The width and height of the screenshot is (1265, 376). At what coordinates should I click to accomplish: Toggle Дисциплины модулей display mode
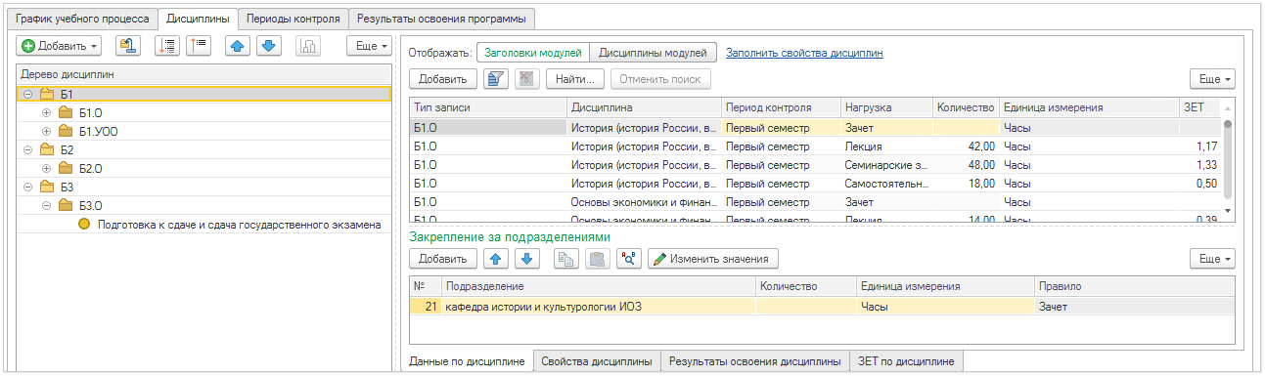(654, 53)
